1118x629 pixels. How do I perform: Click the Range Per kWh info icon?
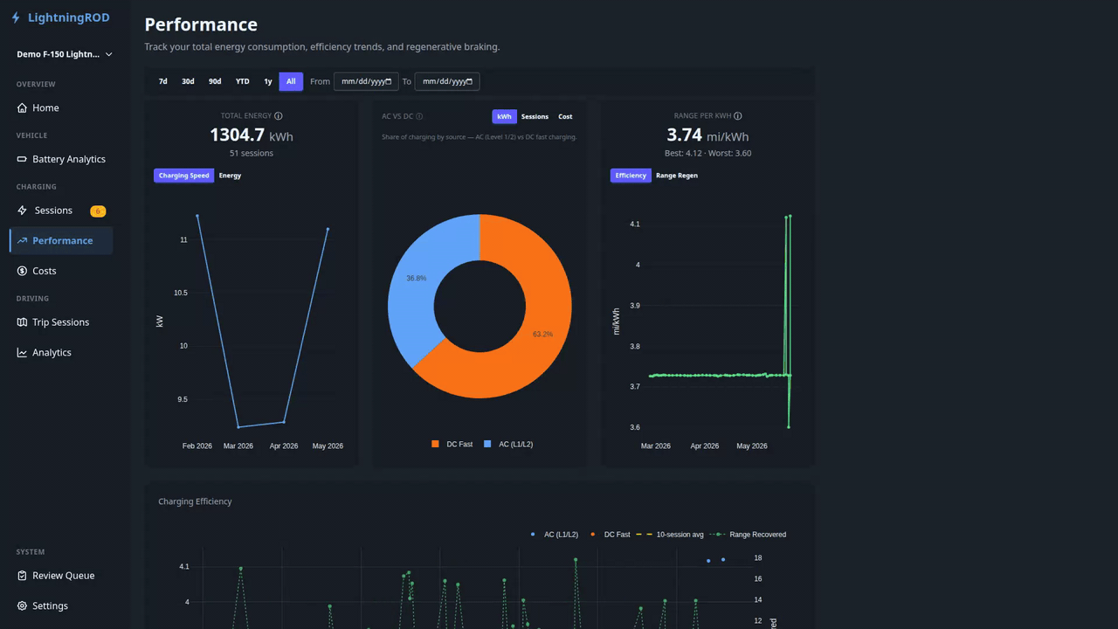pyautogui.click(x=738, y=116)
